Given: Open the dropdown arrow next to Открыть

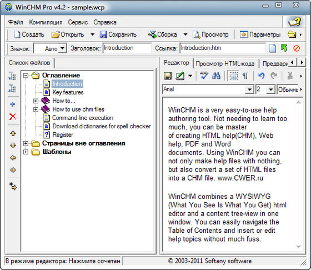Looking at the screenshot, I should [x=92, y=34].
